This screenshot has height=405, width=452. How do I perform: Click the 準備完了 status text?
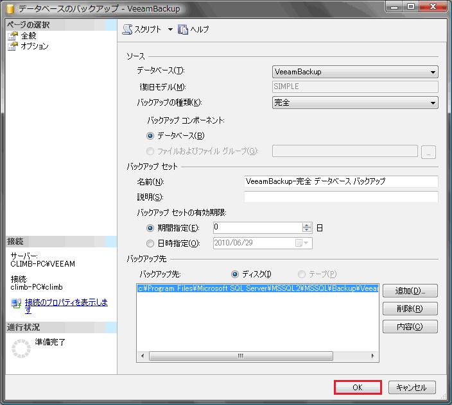pos(50,342)
